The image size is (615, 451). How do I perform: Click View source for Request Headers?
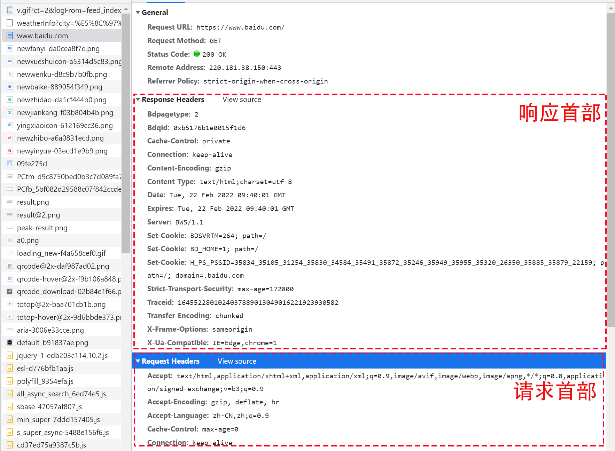tap(237, 361)
